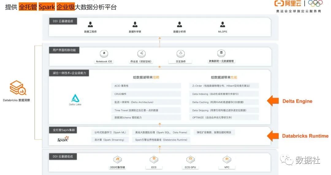Click the Notebook IDE label

(x=104, y=61)
